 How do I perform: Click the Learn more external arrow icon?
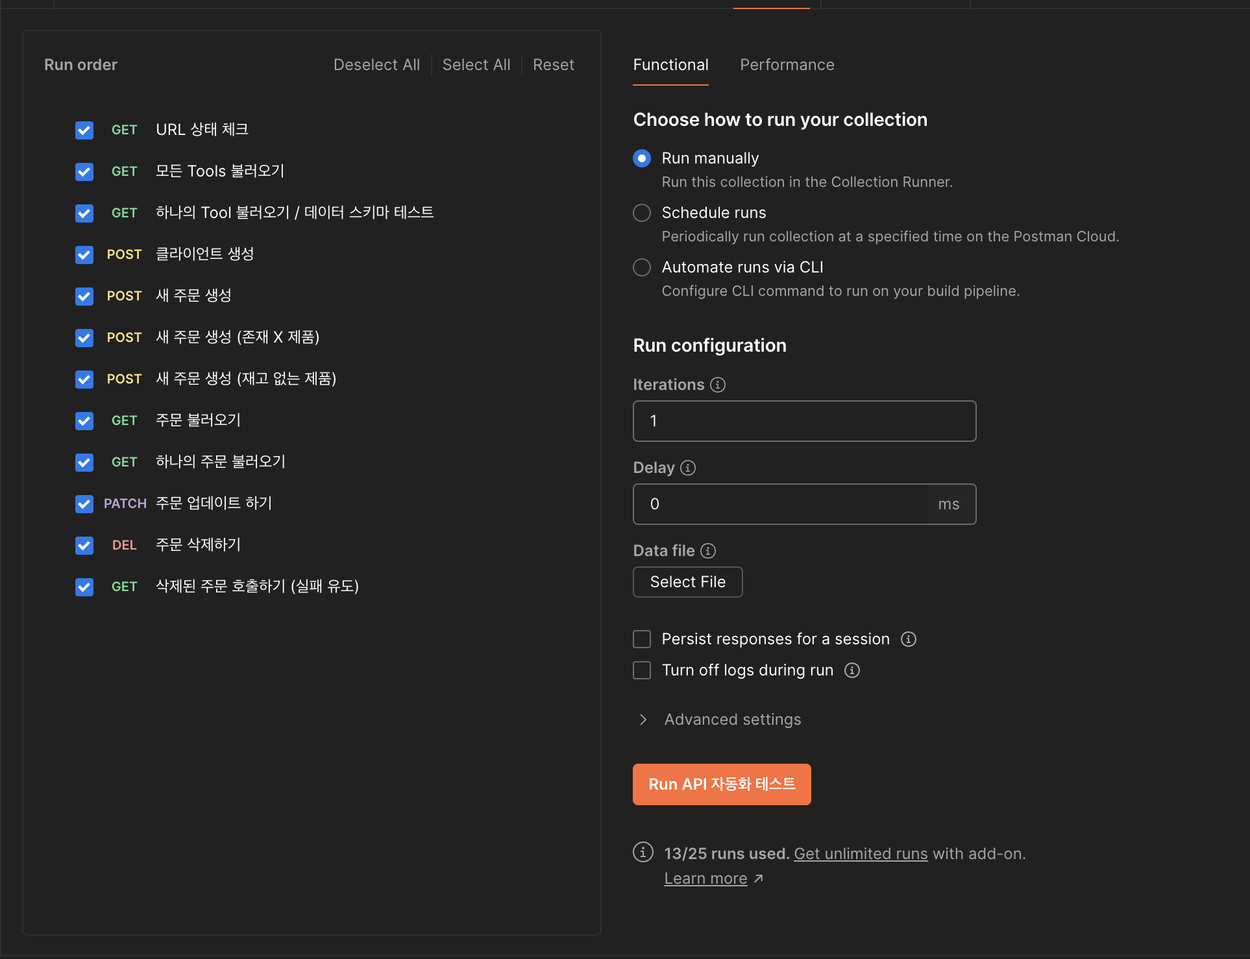(x=759, y=879)
